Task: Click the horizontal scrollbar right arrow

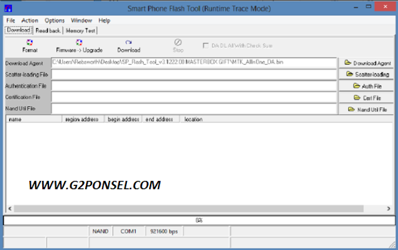Action: [x=388, y=208]
